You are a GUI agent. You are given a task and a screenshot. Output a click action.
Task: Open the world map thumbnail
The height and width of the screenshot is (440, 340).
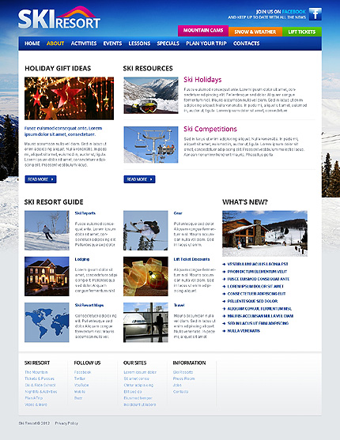(x=47, y=322)
